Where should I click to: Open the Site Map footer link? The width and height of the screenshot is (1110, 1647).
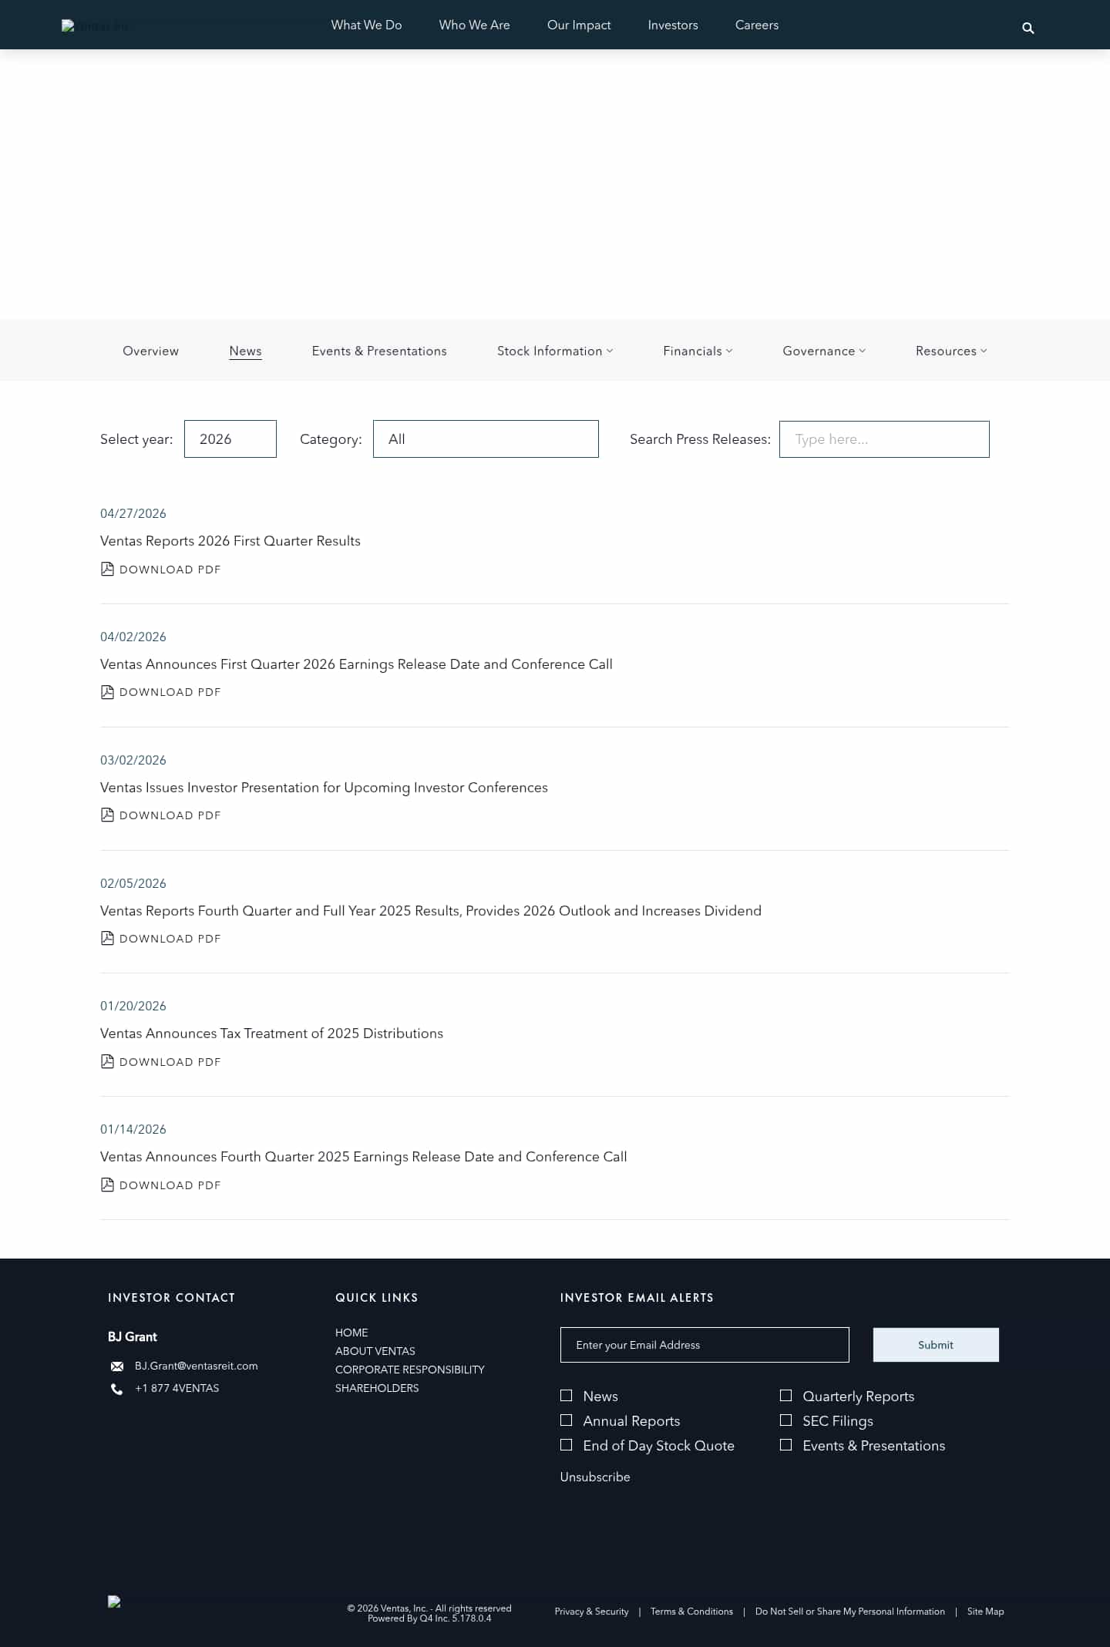coord(986,1612)
